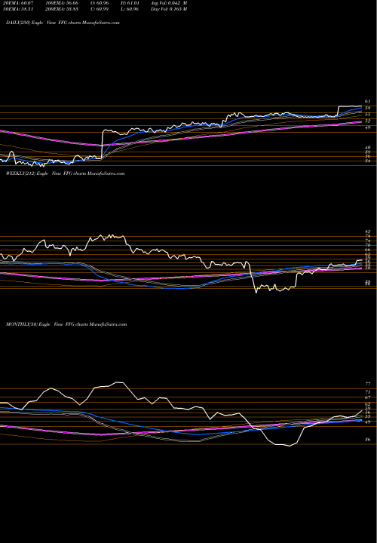Image resolution: width=377 pixels, height=543 pixels.
Task: Click the MONTHLY(50) Eagle View chart title
Action: tap(66, 324)
